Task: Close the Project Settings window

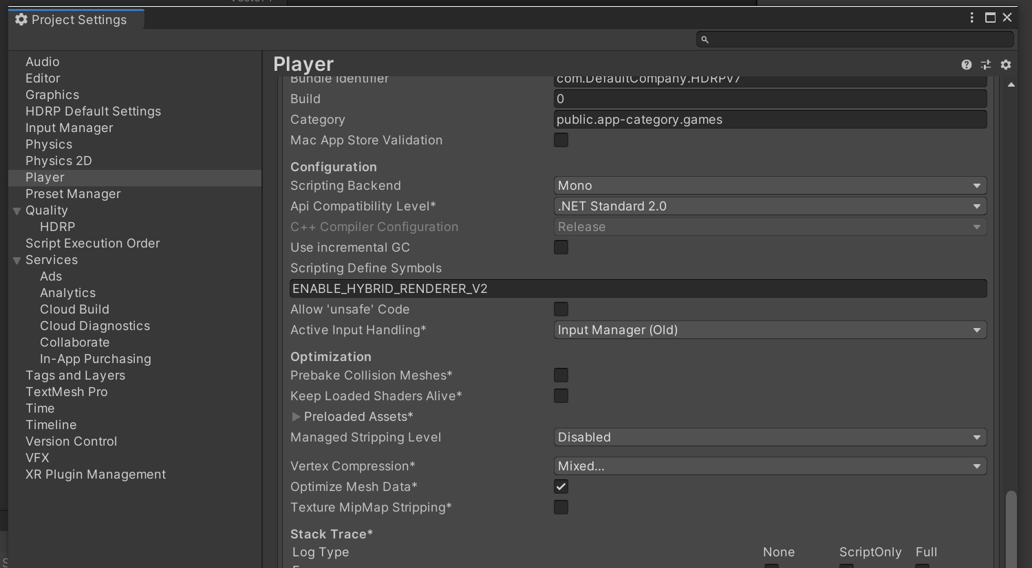Action: 1007,18
